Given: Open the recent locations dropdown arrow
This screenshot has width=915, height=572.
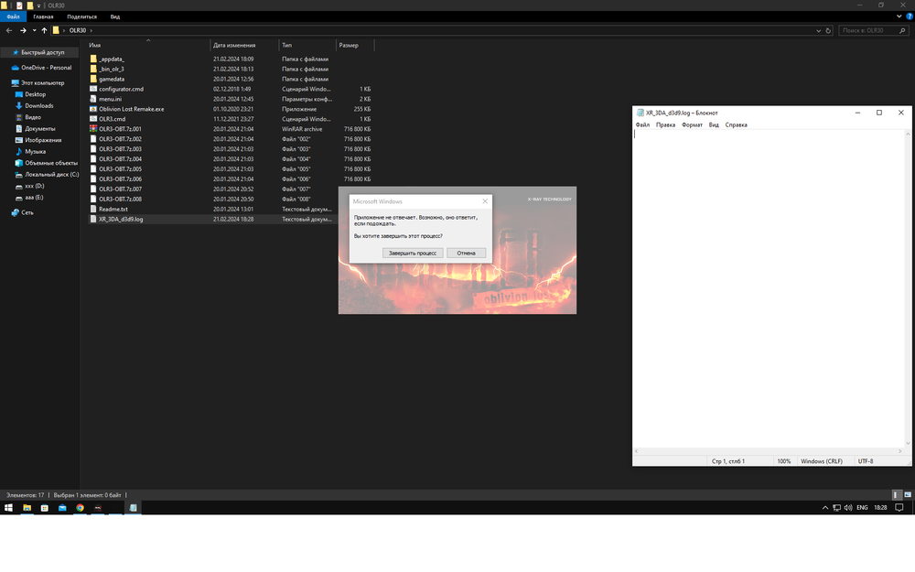Looking at the screenshot, I should click(34, 30).
